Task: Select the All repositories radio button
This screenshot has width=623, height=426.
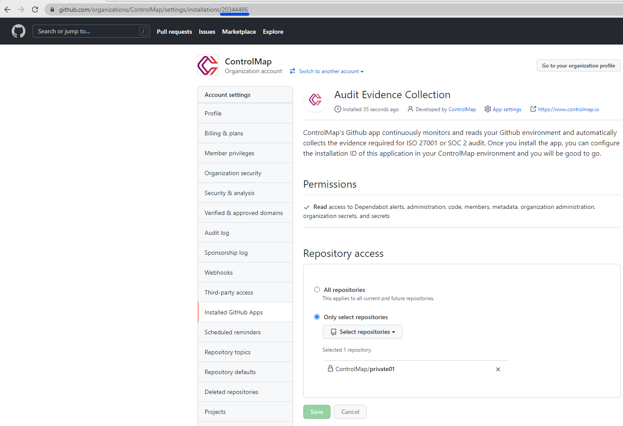Action: point(317,289)
